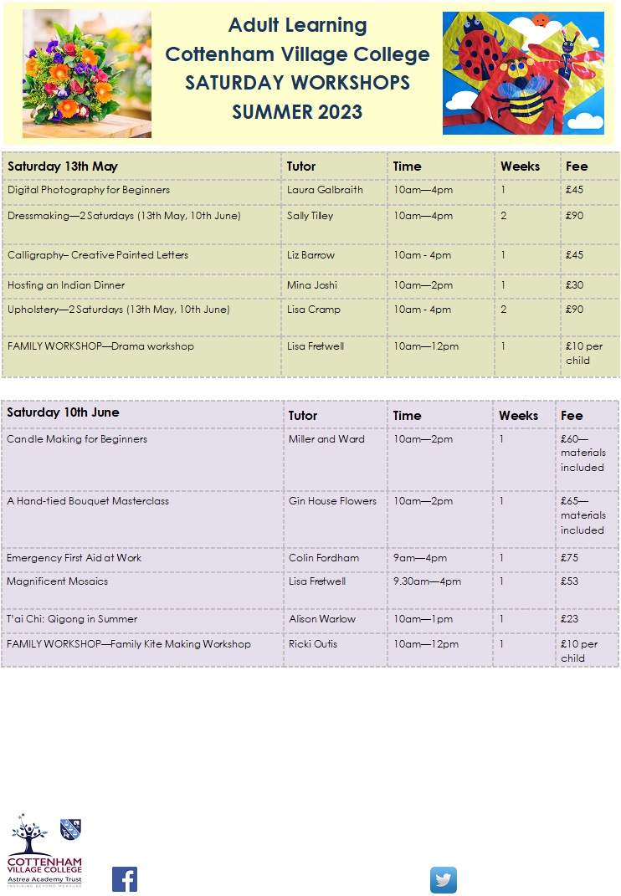Click the 'Fee' header in June table

[572, 416]
